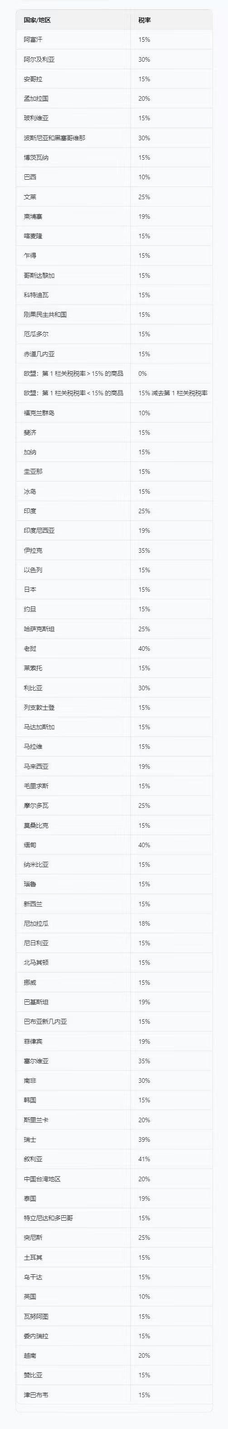Click the 国家/地区 column header

point(73,20)
